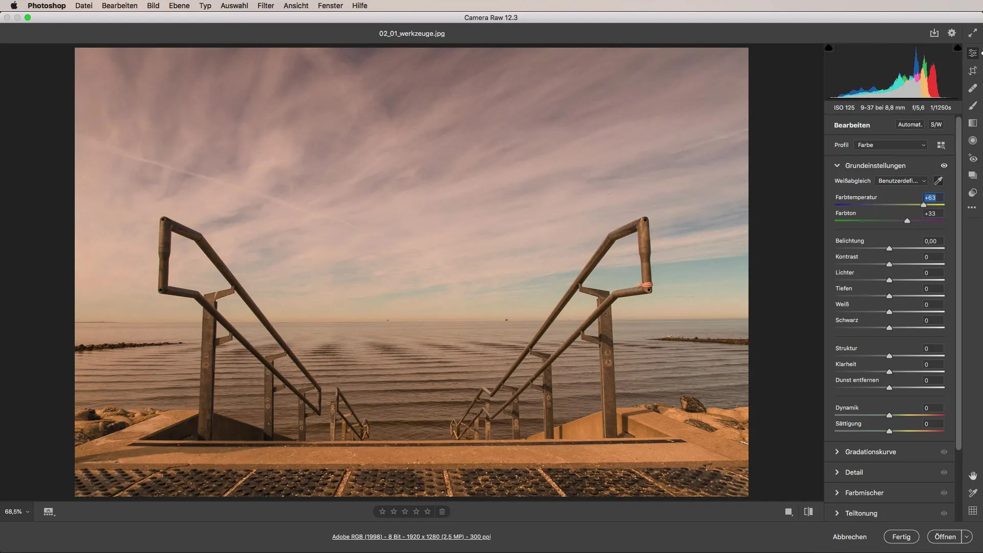
Task: Click the Kontrast value field
Action: (x=933, y=257)
